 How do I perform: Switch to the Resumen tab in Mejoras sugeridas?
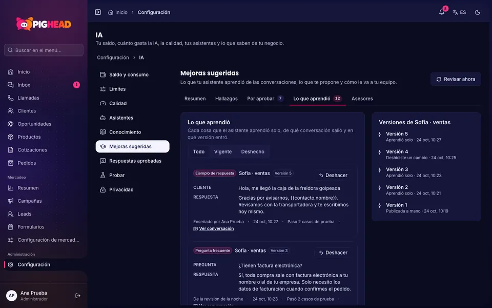(195, 99)
